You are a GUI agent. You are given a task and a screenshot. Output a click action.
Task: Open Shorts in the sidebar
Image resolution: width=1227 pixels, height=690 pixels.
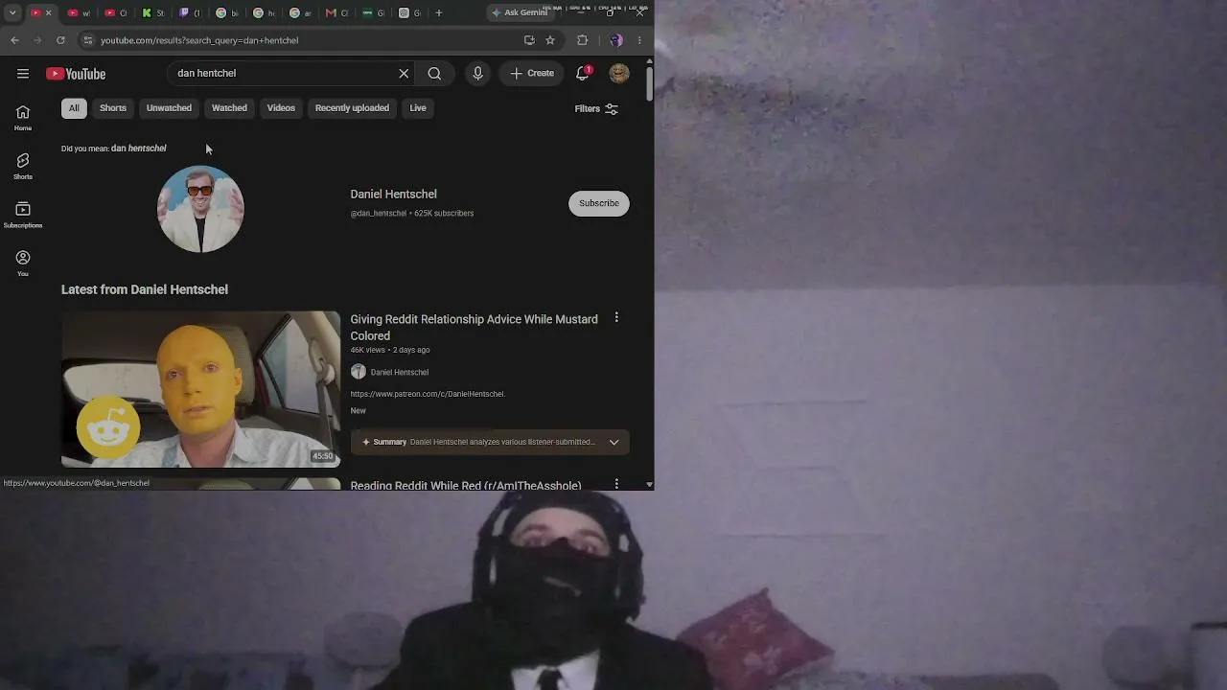tap(23, 167)
